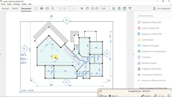Zoom out with minus button
The width and height of the screenshot is (172, 97).
coord(92,8)
